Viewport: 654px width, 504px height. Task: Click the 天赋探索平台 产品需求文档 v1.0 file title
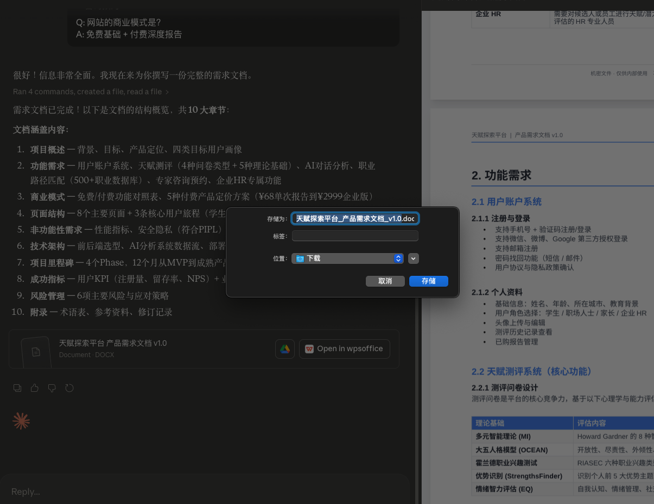tap(113, 343)
